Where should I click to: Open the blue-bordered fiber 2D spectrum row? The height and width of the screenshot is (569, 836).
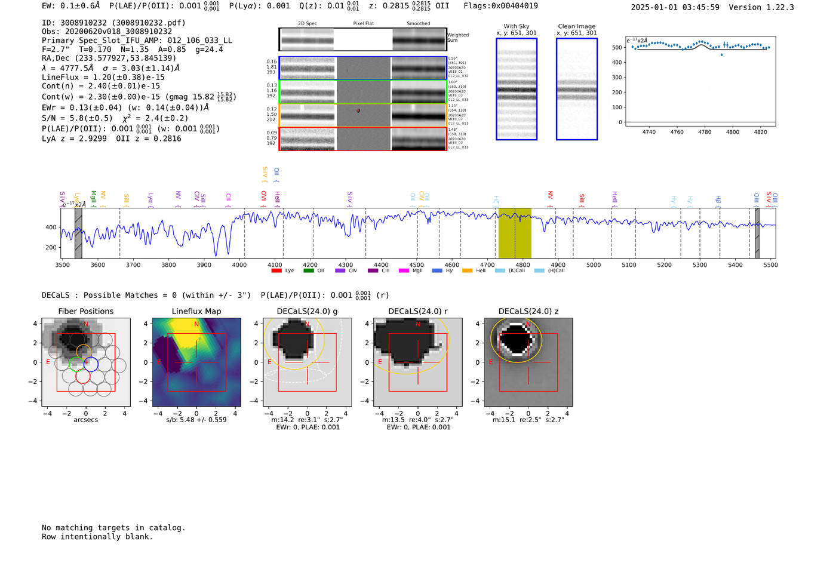tap(362, 68)
